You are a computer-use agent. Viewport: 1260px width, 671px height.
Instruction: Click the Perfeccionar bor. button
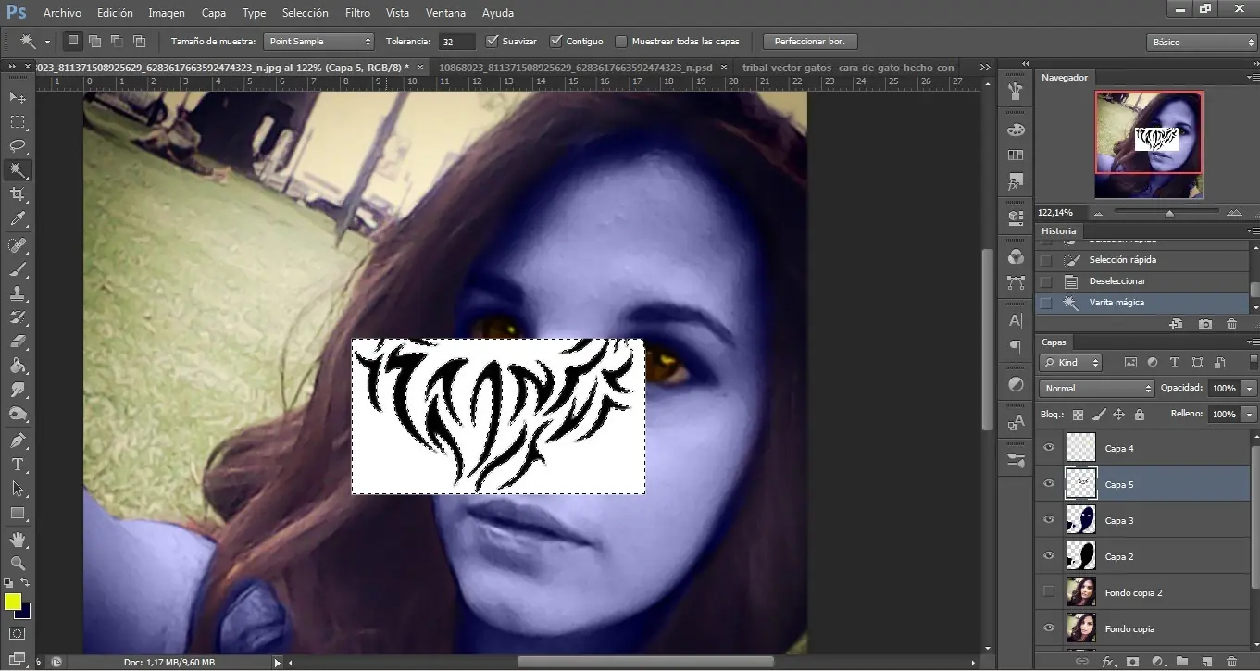pos(810,42)
